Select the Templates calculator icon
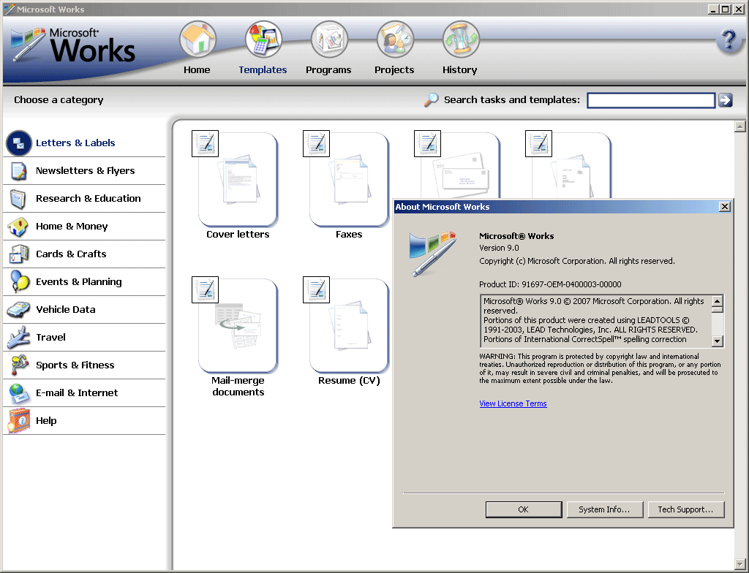749x573 pixels. pos(263,39)
